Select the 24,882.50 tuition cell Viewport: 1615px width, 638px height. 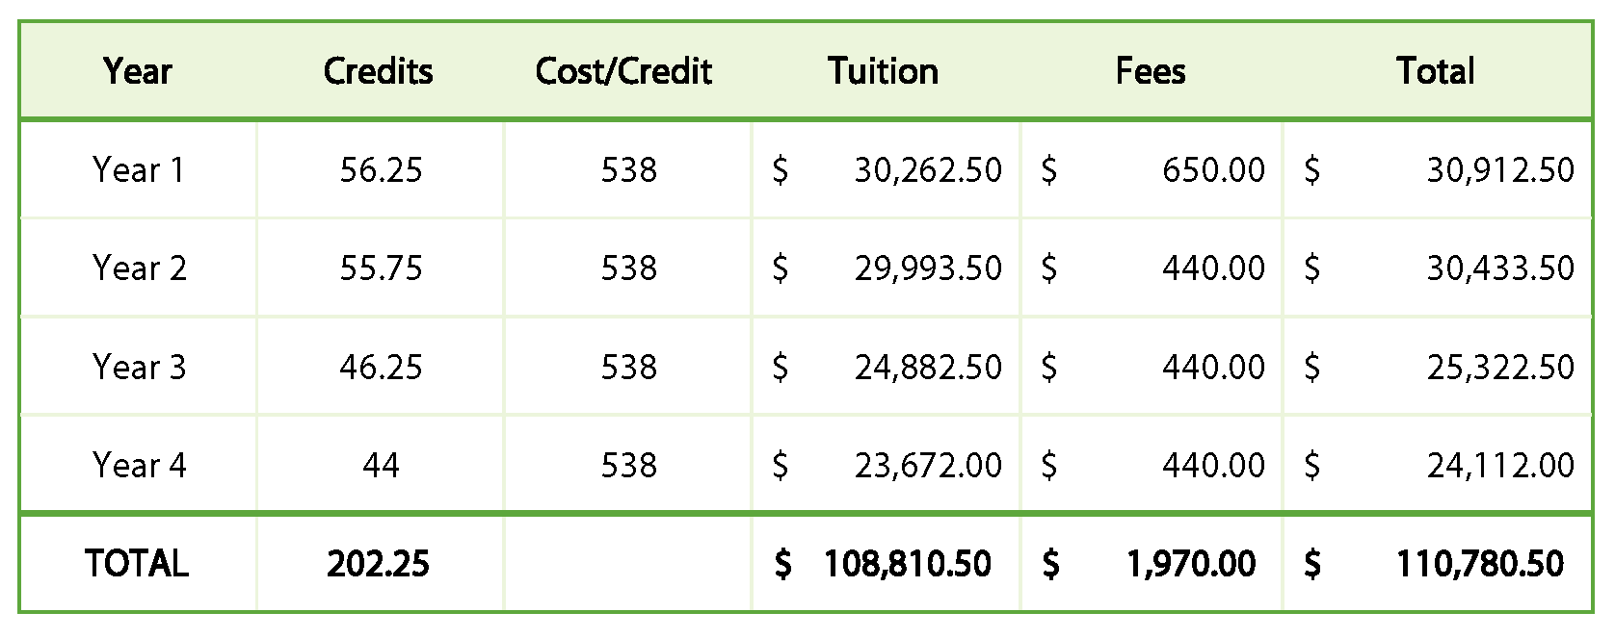[x=928, y=367]
